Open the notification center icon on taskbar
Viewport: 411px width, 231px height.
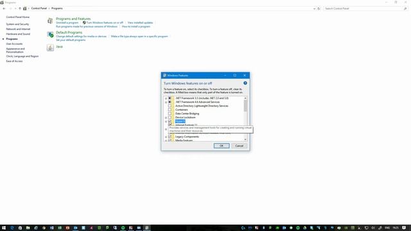(404, 228)
